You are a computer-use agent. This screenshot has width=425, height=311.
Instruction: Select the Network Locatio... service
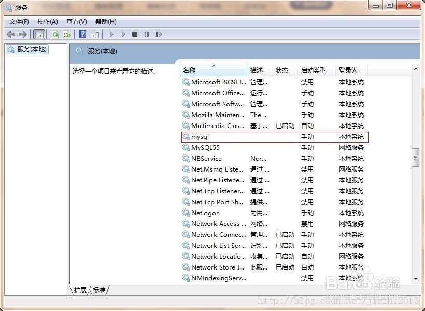[x=274, y=256]
